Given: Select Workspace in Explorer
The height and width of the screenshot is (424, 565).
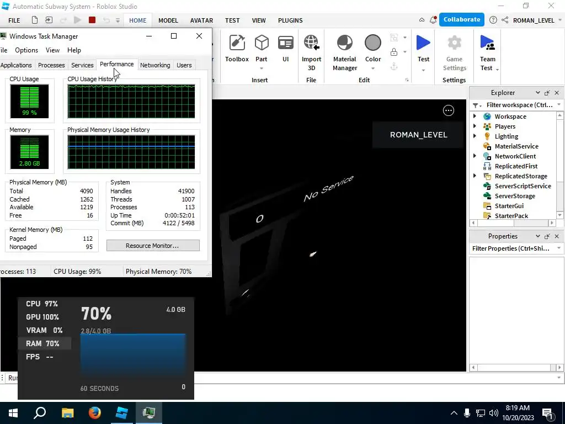Looking at the screenshot, I should 510,116.
